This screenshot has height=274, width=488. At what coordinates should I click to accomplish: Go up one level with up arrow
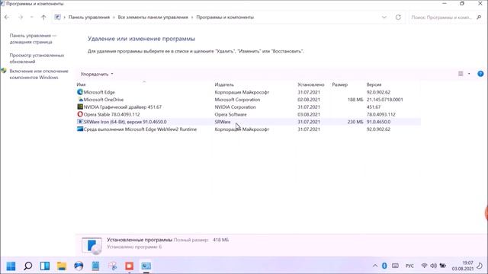pyautogui.click(x=43, y=17)
